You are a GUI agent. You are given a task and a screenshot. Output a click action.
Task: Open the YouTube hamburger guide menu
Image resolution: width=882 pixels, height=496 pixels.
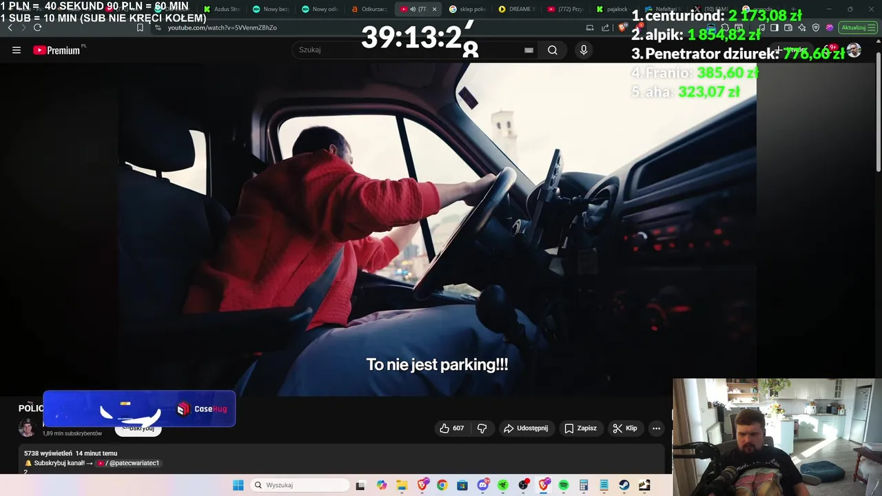[x=17, y=50]
